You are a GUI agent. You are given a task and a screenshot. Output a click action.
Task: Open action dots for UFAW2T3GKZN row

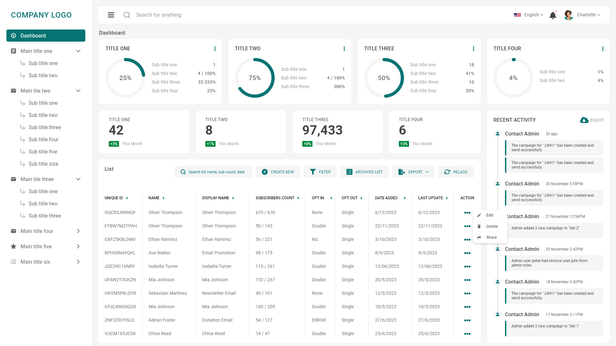467,280
